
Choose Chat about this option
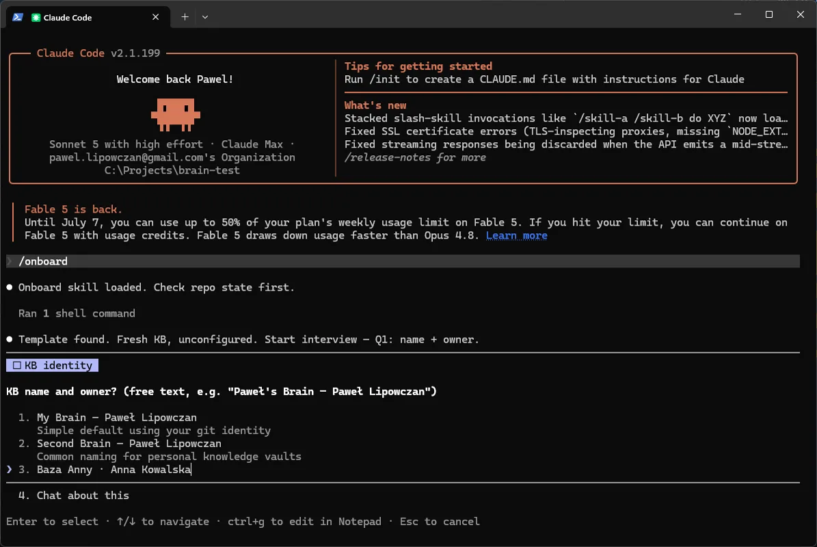[83, 496]
